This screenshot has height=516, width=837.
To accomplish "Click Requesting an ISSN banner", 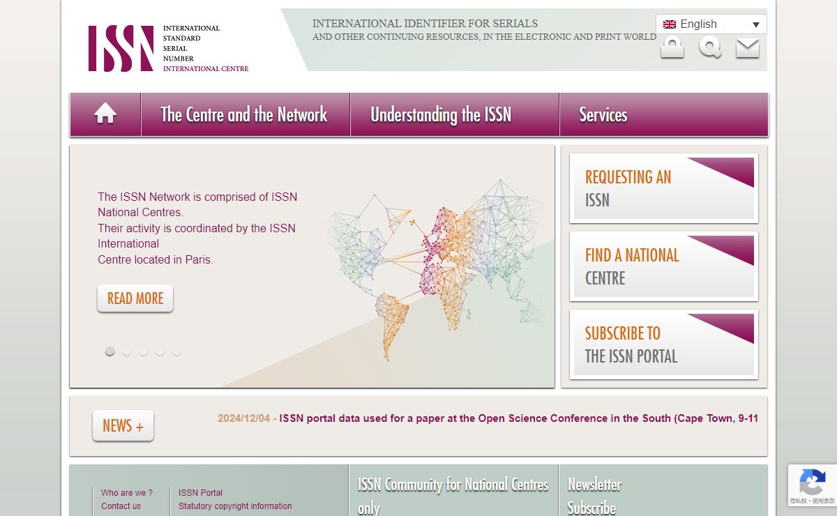I will click(664, 188).
